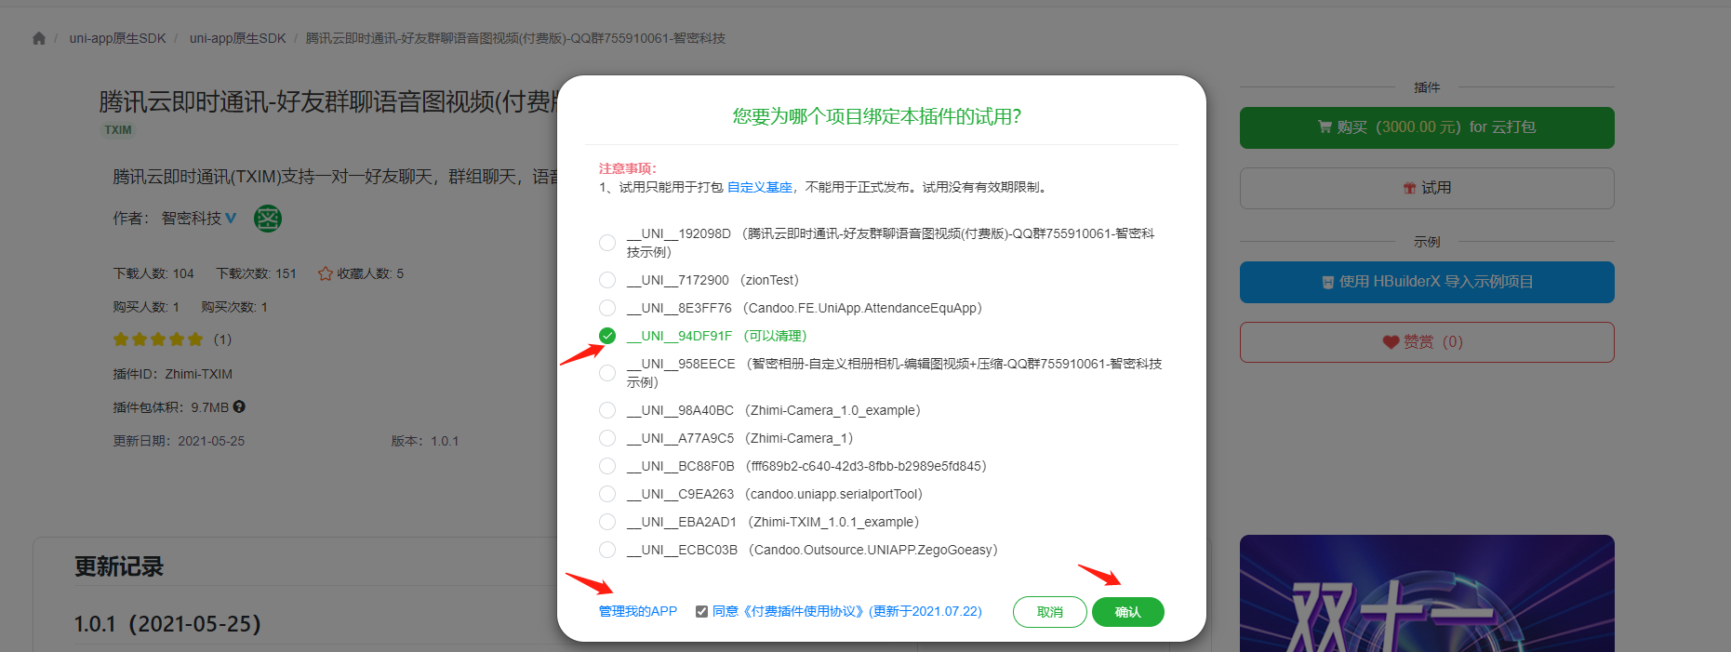
Task: Select the __UNI__A77A9C5 Zhimi-Camera_1 radio
Action: pos(607,438)
